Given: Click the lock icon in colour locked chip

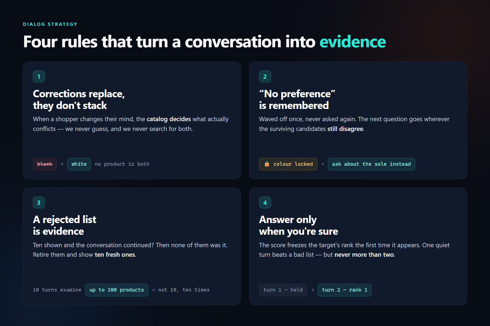Looking at the screenshot, I should 267,164.
